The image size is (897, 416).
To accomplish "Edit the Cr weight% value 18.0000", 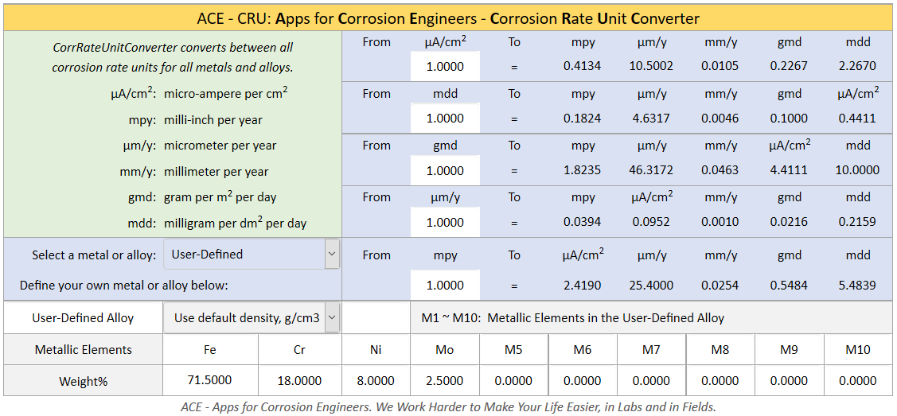I will point(299,381).
